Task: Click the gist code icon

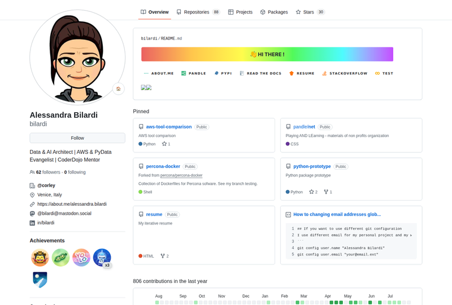Action: [288, 215]
